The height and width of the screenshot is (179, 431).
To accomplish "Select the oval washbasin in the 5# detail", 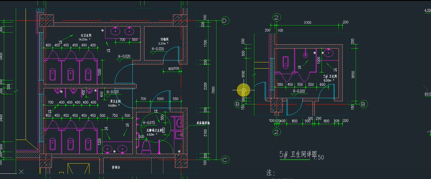I will [328, 53].
